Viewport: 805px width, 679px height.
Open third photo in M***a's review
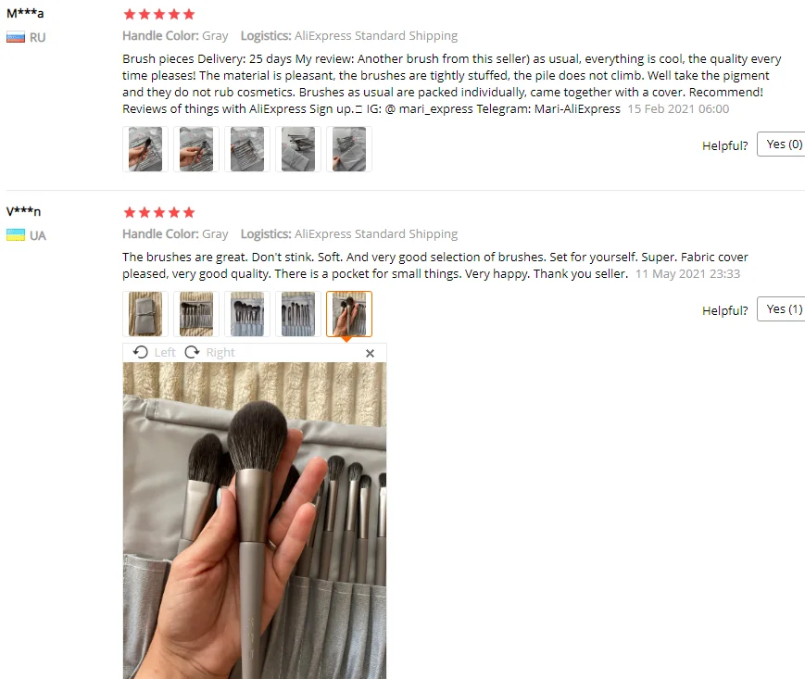pyautogui.click(x=247, y=149)
